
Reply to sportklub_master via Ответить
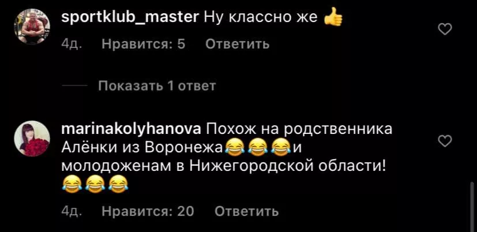click(x=237, y=44)
